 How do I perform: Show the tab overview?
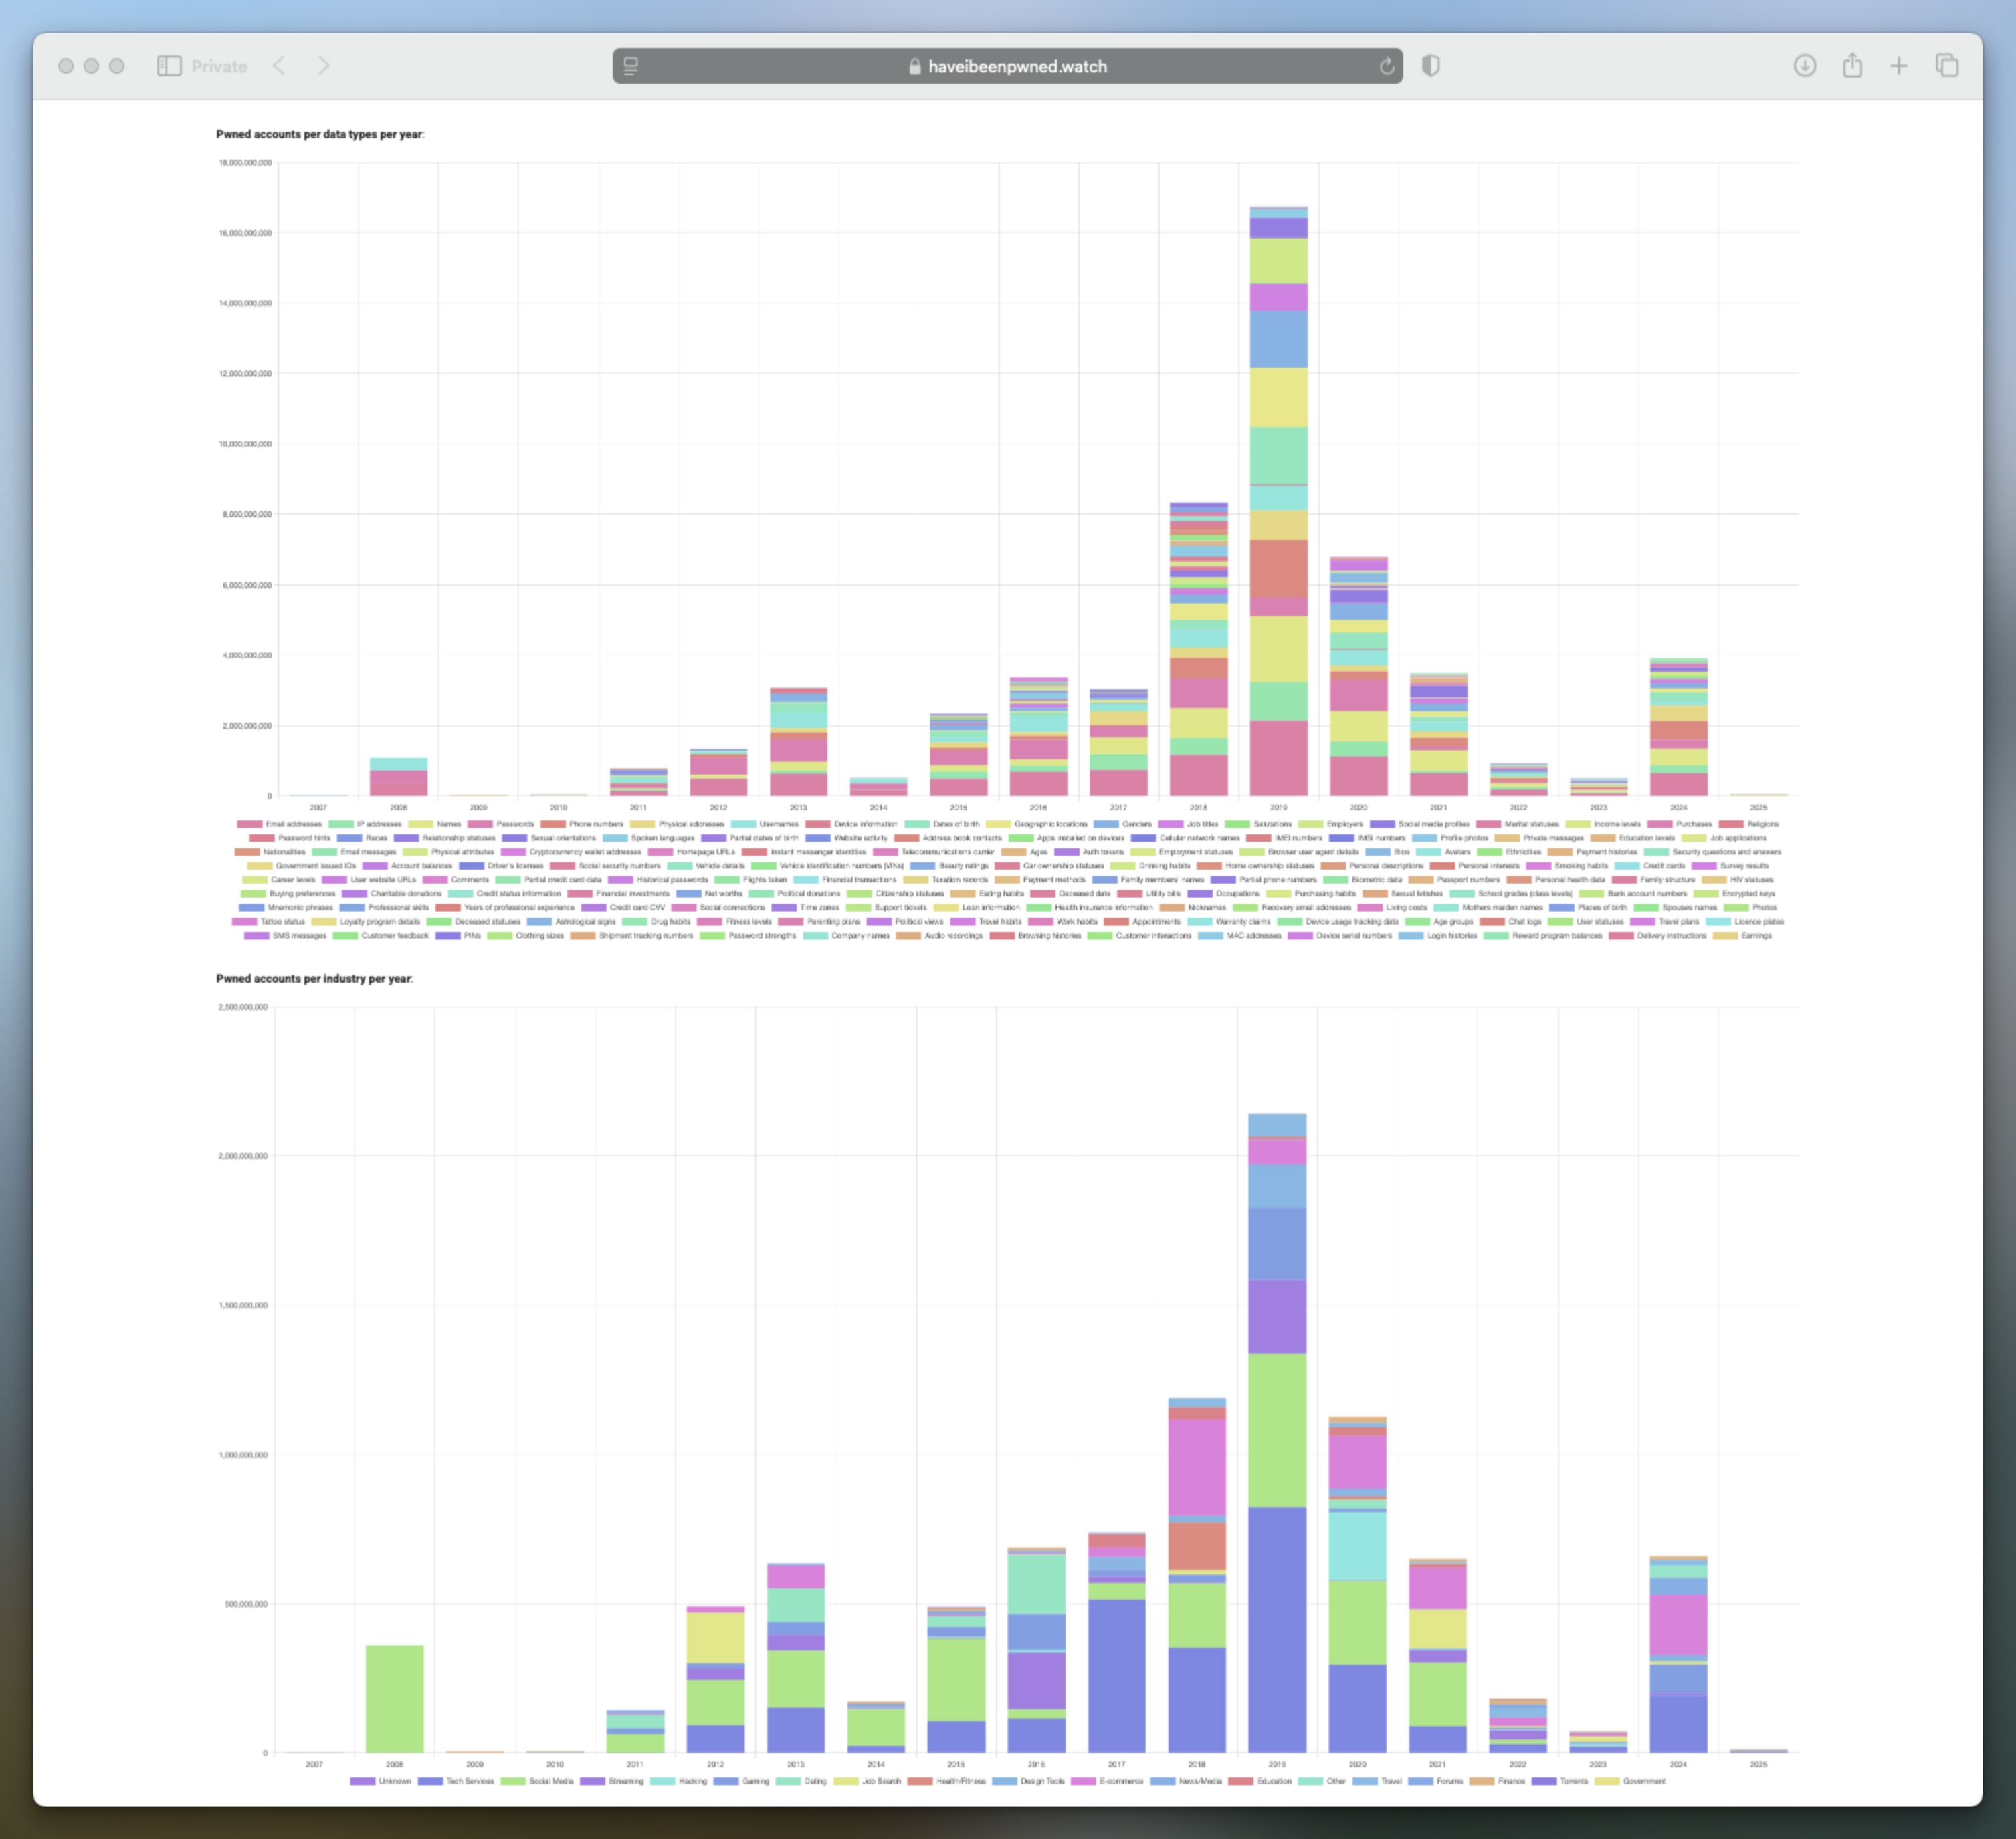tap(1946, 66)
